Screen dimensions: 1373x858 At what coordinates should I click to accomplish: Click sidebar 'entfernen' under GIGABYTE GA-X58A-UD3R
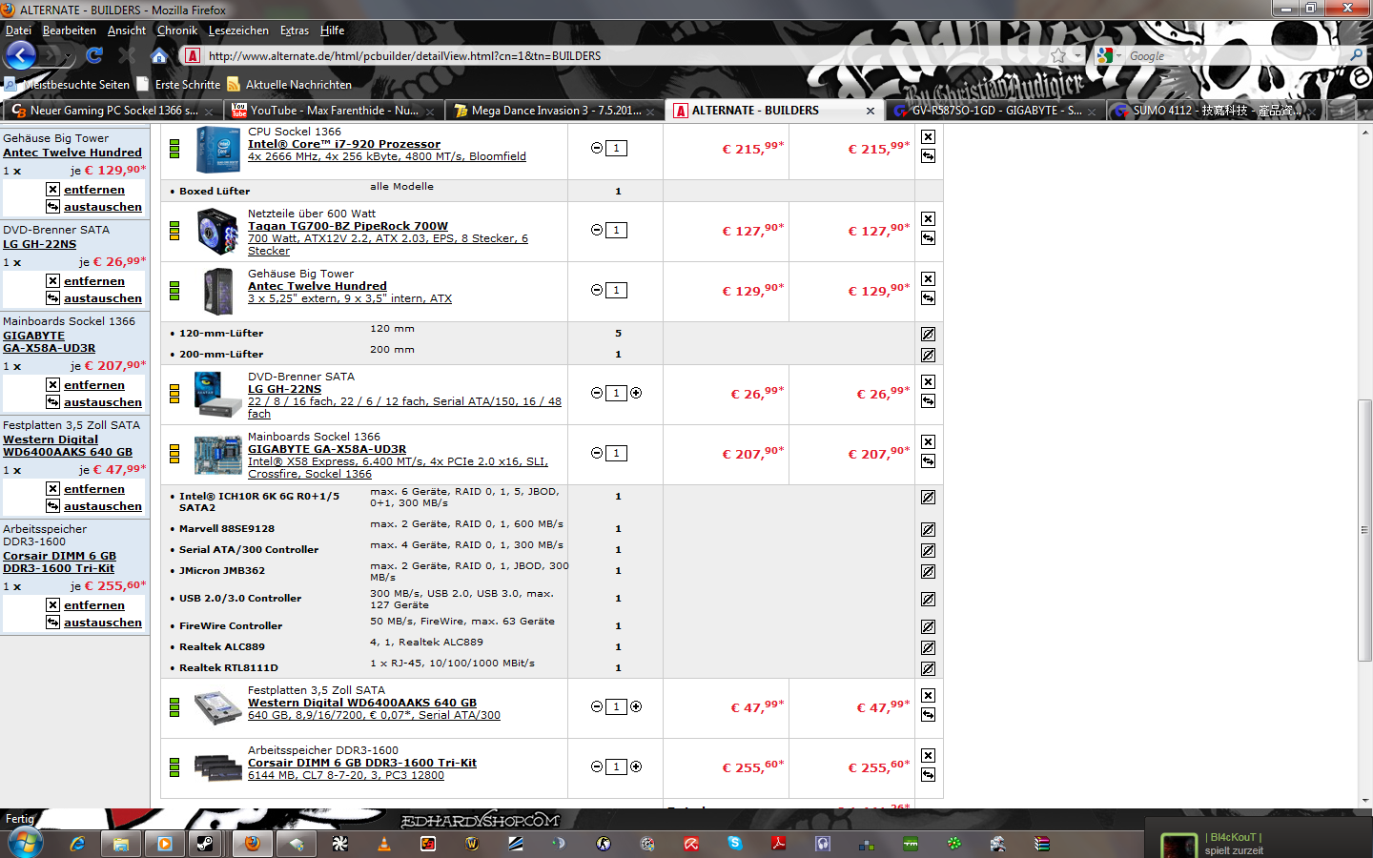(x=94, y=385)
